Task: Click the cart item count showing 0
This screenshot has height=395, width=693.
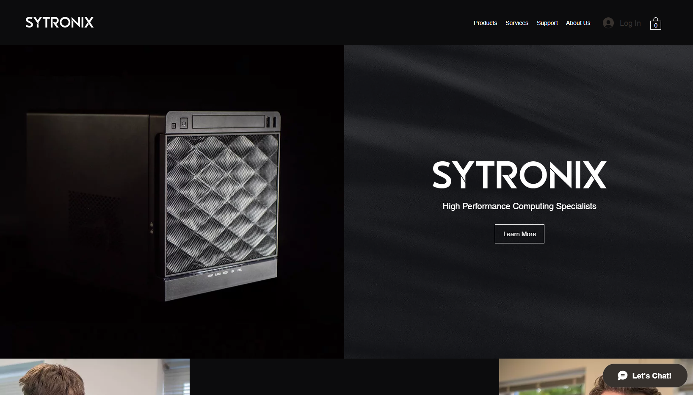Action: (656, 26)
